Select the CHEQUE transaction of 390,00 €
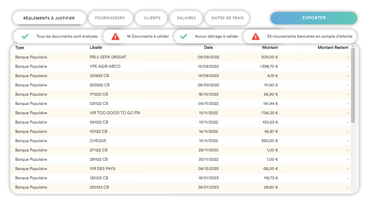The image size is (367, 202). (98, 141)
